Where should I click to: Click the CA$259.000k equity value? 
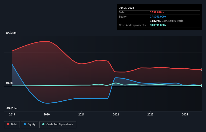tap(158, 17)
